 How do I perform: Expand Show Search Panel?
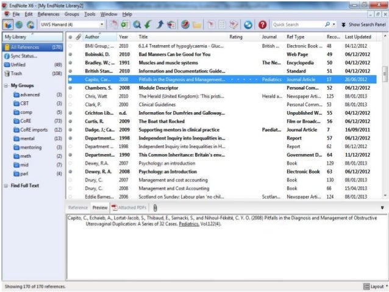(363, 24)
